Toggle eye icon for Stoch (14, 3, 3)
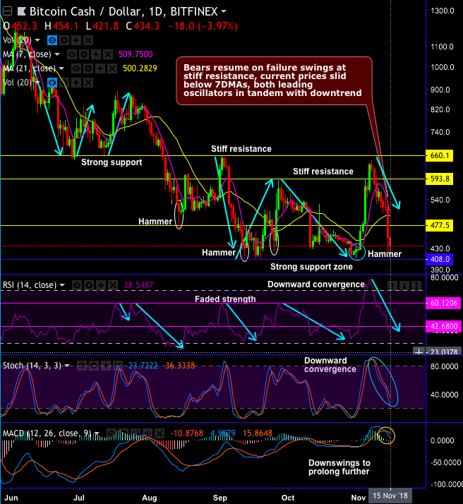Screen dimensions: 463x504 [82, 366]
